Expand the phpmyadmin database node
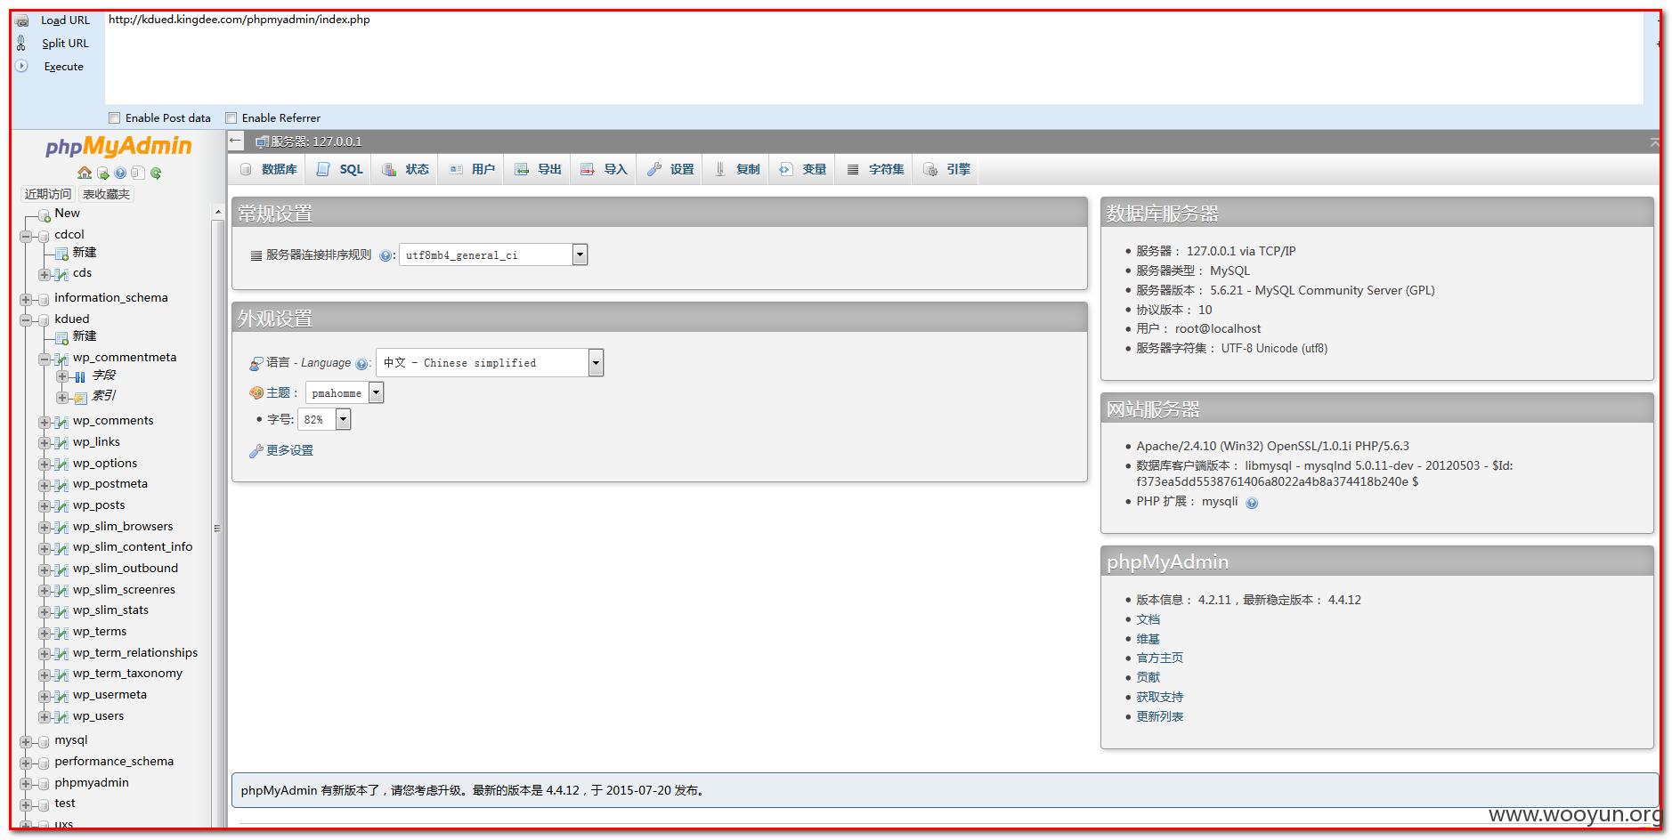 [26, 784]
